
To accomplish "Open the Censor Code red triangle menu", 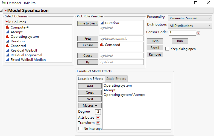I will click(199, 33).
